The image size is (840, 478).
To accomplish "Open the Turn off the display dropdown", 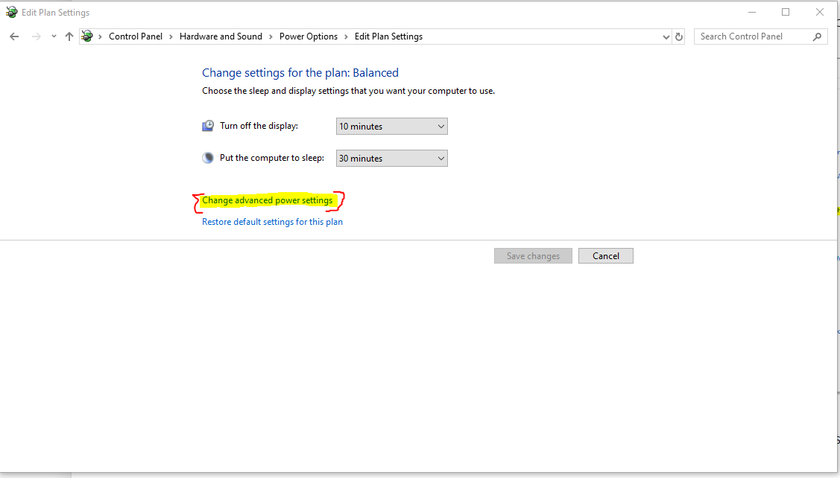I will click(x=391, y=127).
